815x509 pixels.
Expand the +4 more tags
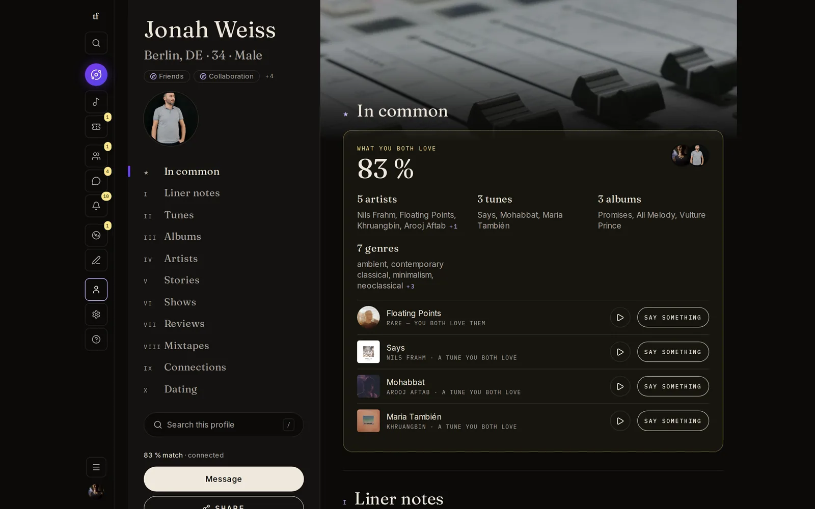[269, 76]
